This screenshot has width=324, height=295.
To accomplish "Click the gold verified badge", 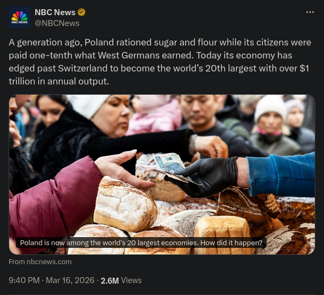I will [81, 12].
